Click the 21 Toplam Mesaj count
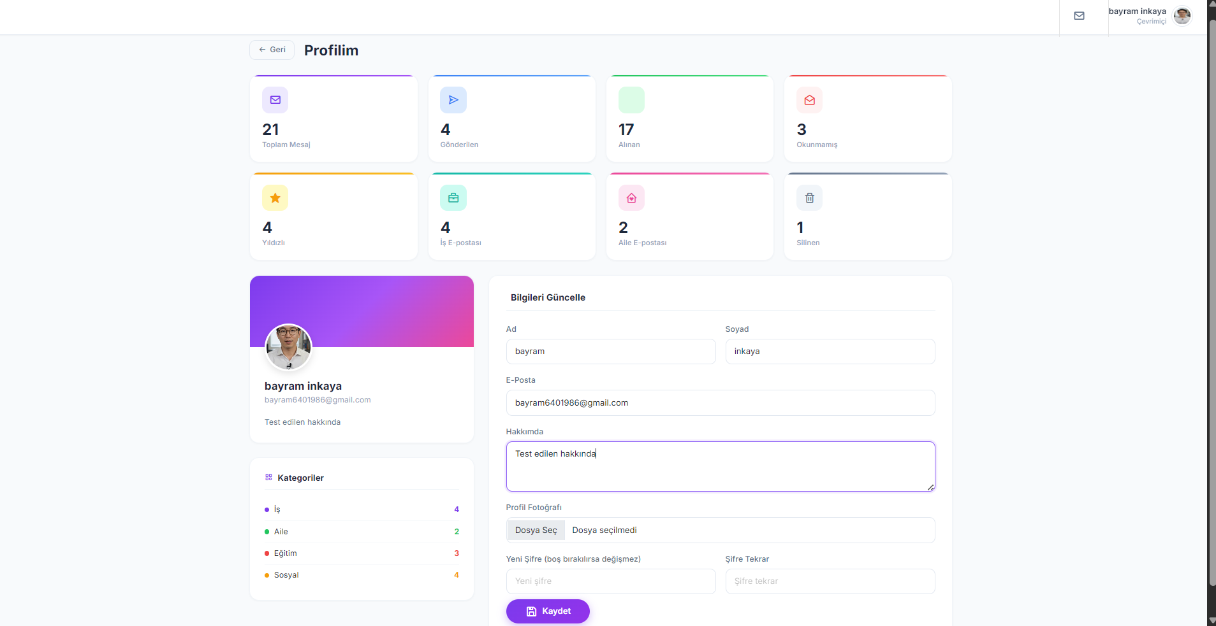Viewport: 1216px width, 626px height. pos(270,130)
